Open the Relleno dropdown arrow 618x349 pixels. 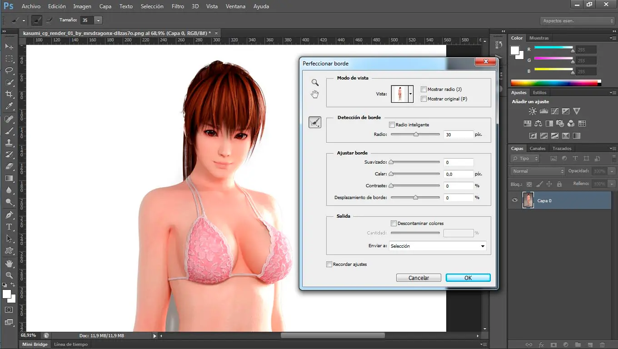(x=612, y=184)
